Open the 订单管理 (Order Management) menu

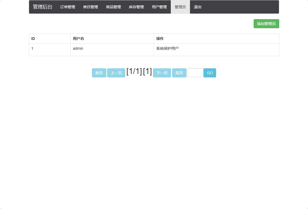(x=67, y=7)
